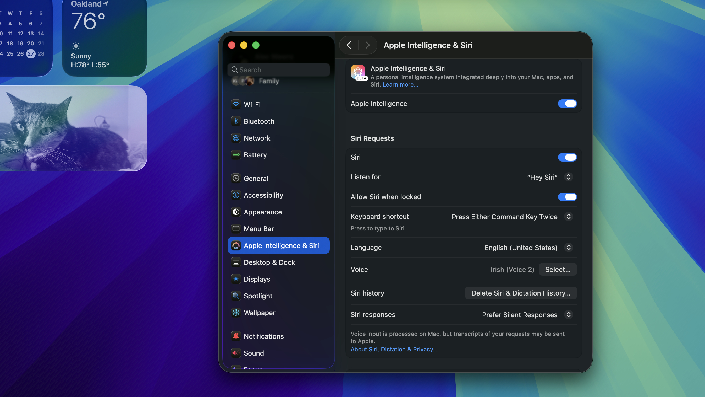
Task: Open the Listen for "Hey Siri" dropdown
Action: (x=568, y=177)
